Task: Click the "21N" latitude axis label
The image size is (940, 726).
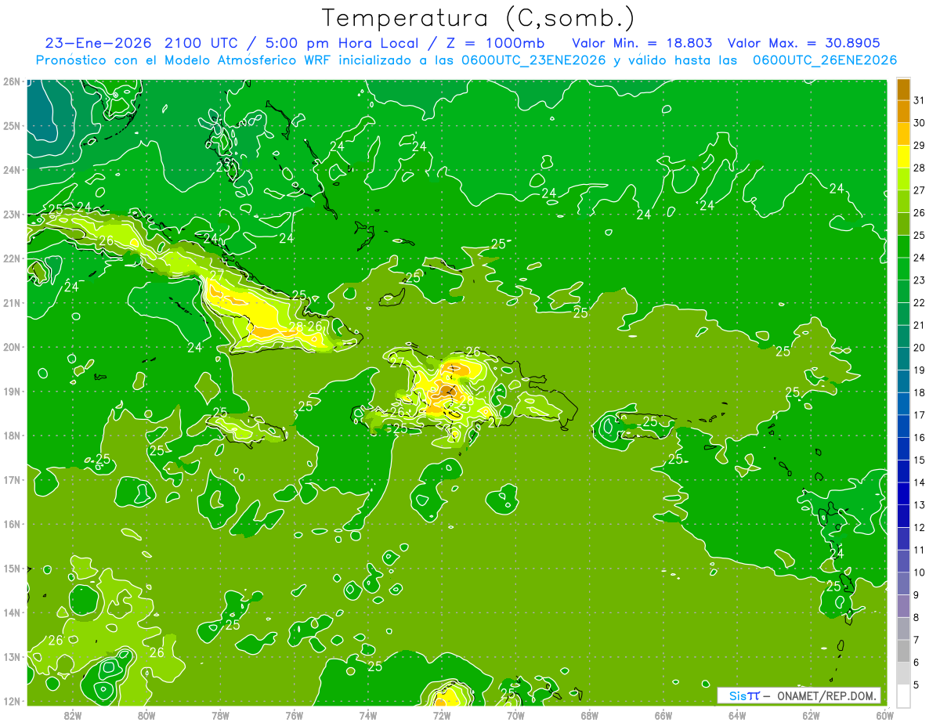Action: click(12, 302)
